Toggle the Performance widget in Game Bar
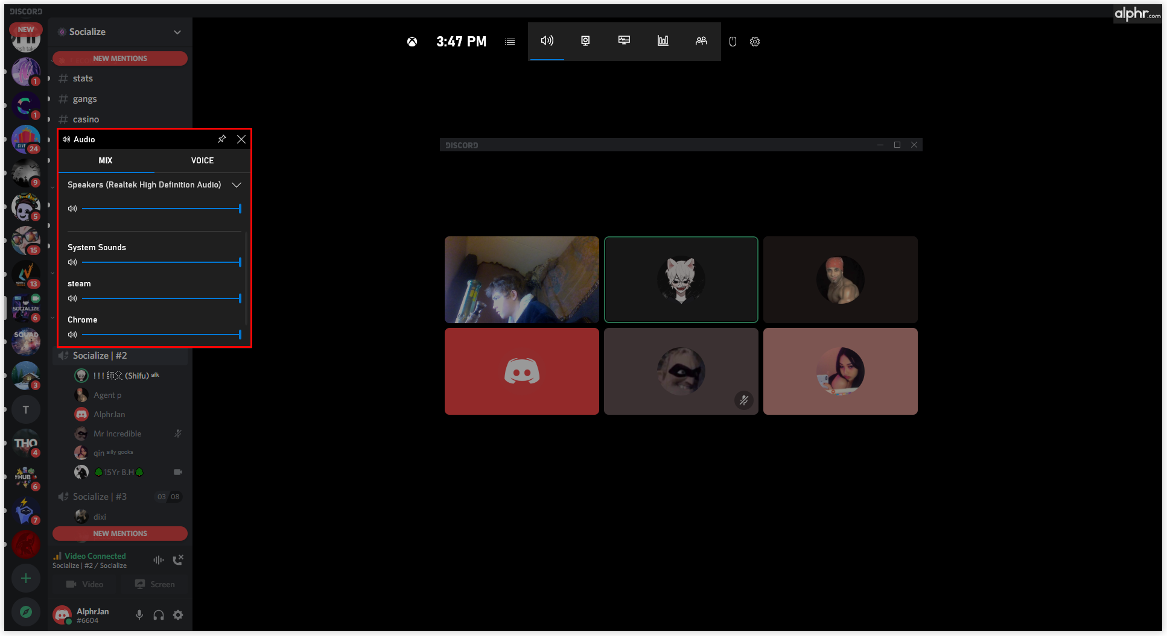1167x636 pixels. [624, 40]
